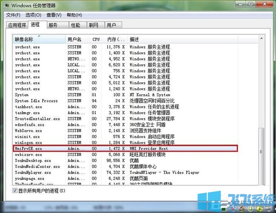This screenshot has width=276, height=213.
Task: Sort by the CPU column header
Action: click(96, 39)
